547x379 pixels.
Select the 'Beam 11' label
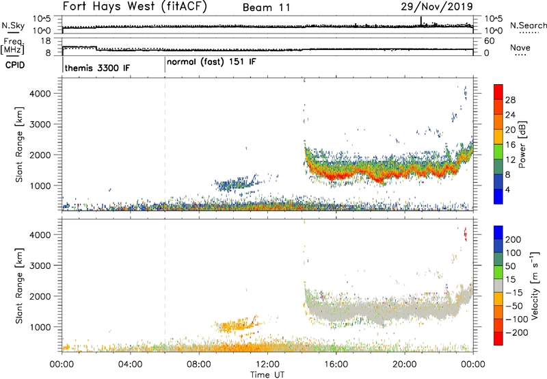(267, 8)
